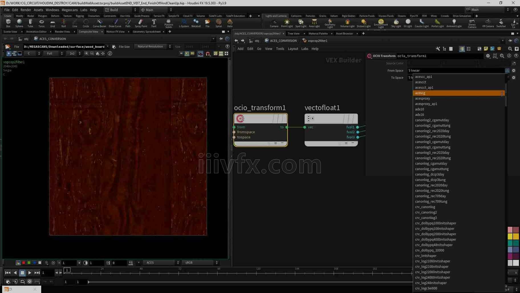Open the Render menu
This screenshot has width=520, height=293.
coord(26,10)
